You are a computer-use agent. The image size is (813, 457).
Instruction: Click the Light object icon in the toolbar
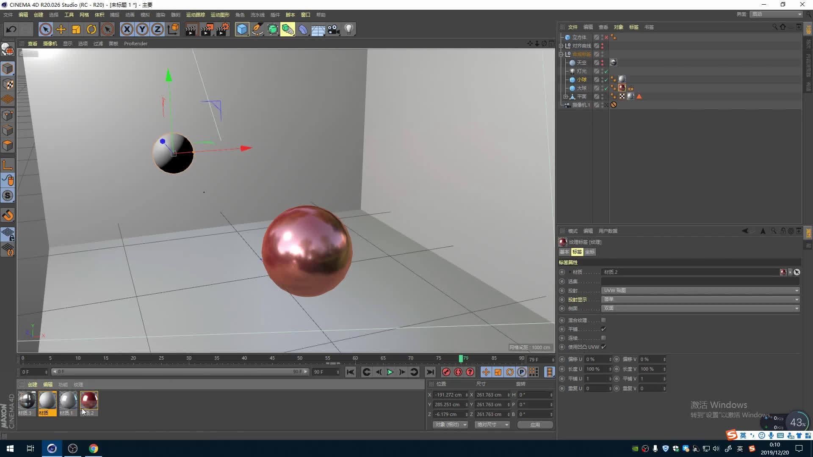point(348,29)
